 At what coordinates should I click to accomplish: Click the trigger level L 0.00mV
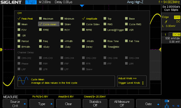169,26
